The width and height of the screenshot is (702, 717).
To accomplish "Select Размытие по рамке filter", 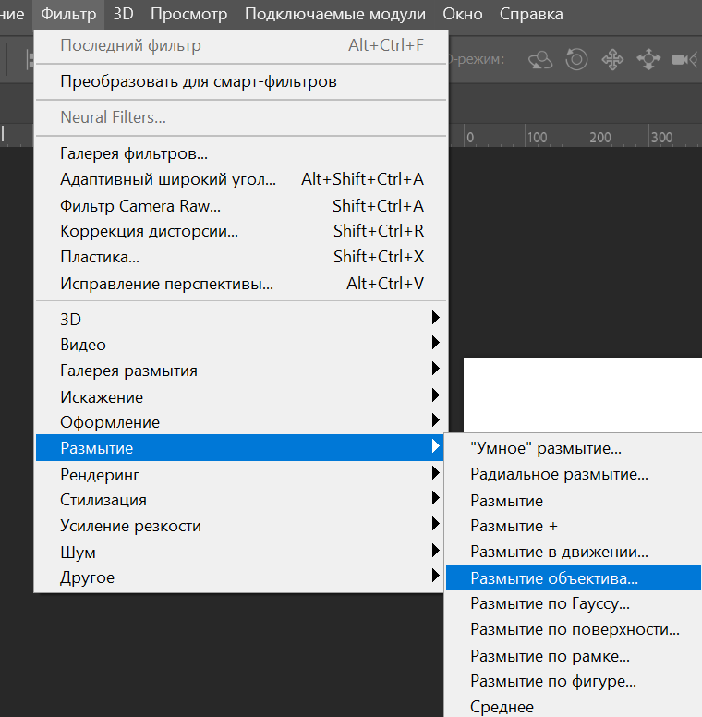I will pos(574,656).
